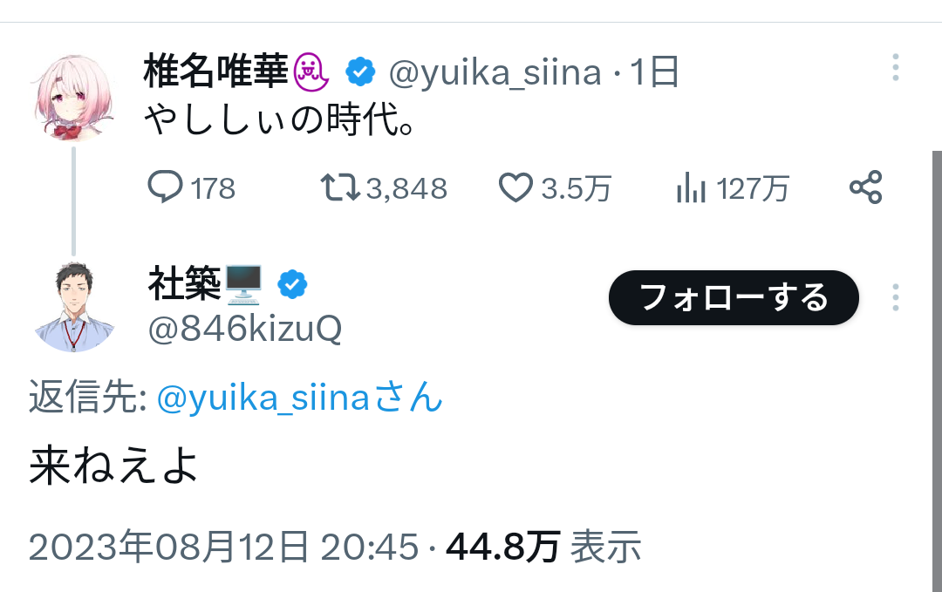Click the ghost emoji after 椎名唯華's name
This screenshot has width=942, height=592.
point(311,72)
